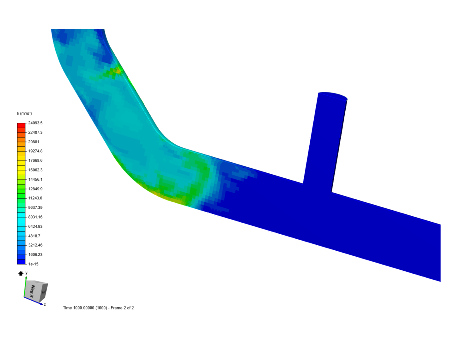Click the dark blue bottom legend band
Viewport: 455px width, 341px height.
(21, 262)
